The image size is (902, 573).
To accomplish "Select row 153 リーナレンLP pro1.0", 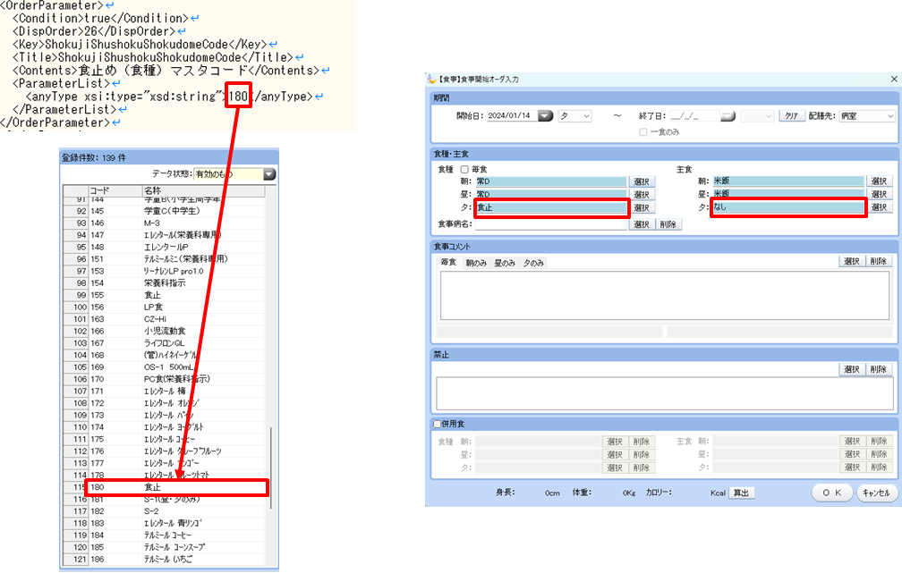I will pos(164,271).
